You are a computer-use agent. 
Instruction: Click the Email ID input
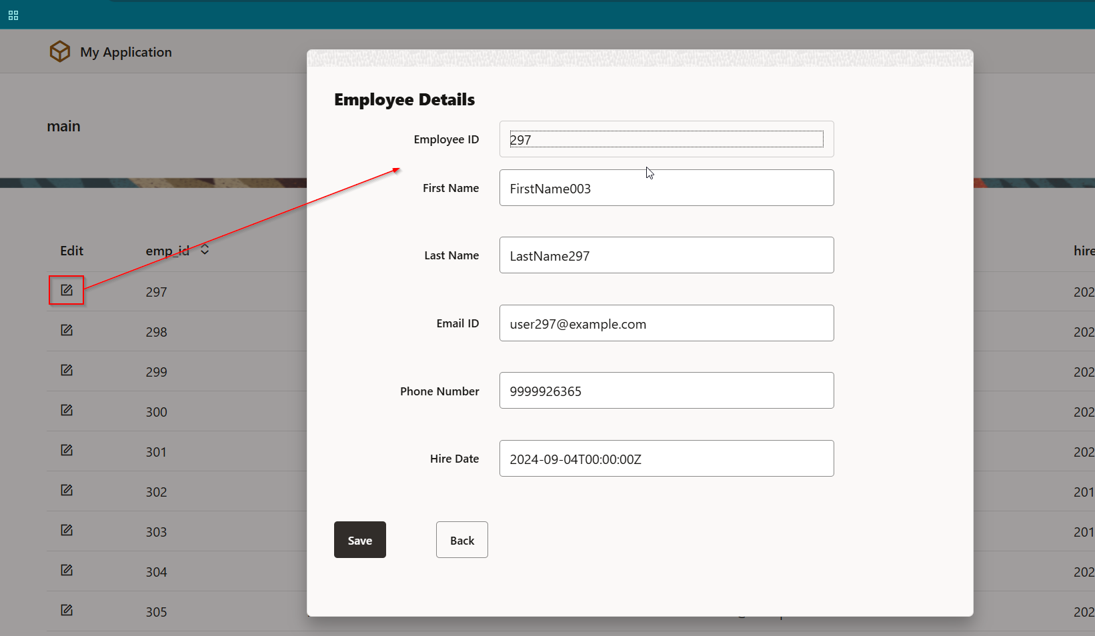[666, 323]
